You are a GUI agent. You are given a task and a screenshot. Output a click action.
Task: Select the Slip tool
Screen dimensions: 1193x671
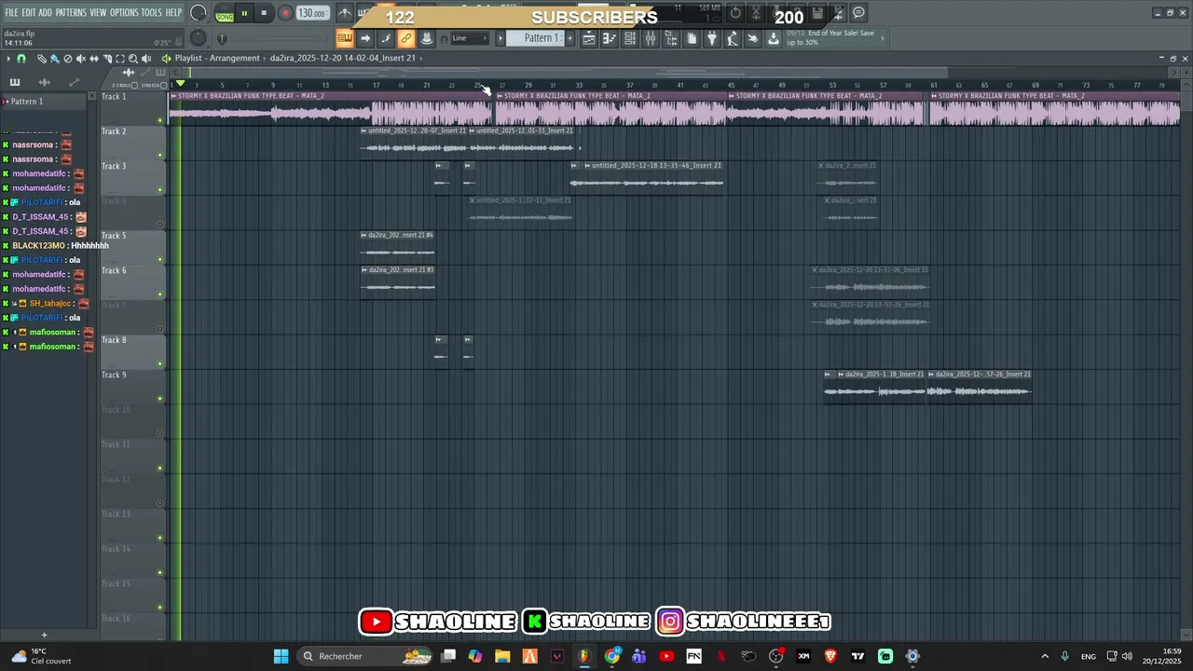94,58
